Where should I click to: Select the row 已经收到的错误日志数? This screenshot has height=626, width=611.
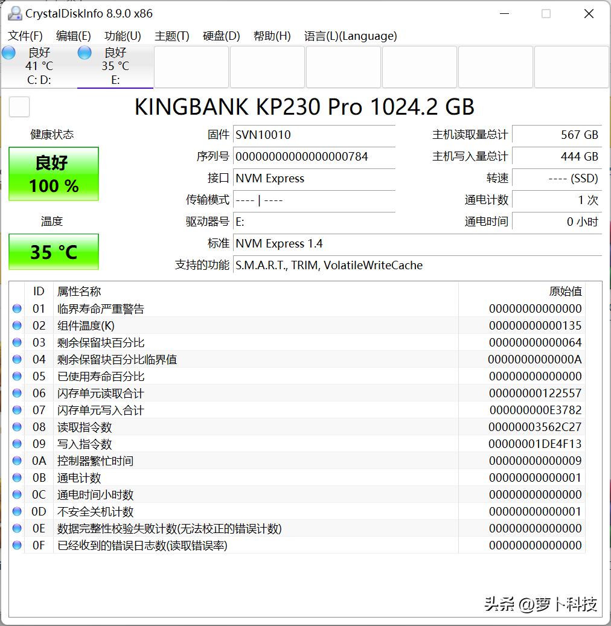(x=297, y=545)
